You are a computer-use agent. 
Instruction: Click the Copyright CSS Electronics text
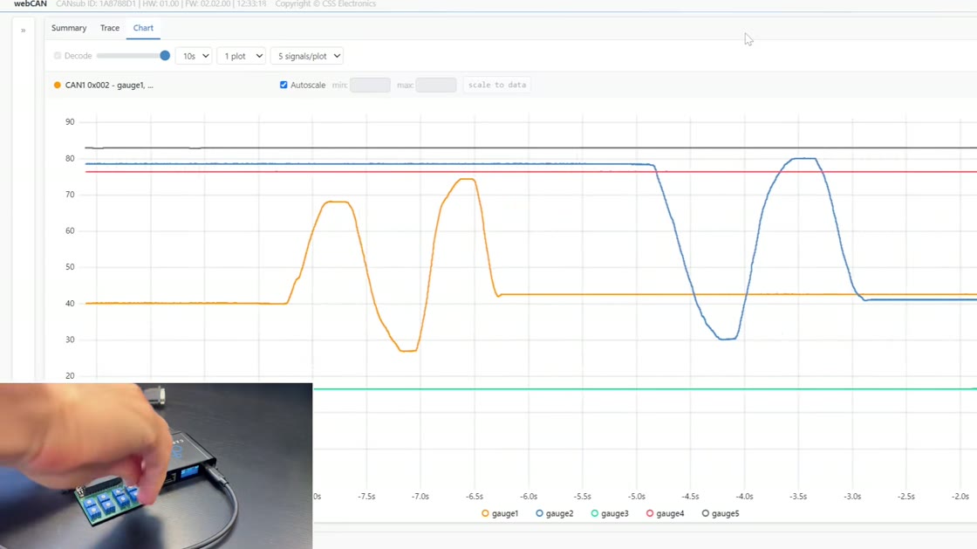(x=325, y=3)
